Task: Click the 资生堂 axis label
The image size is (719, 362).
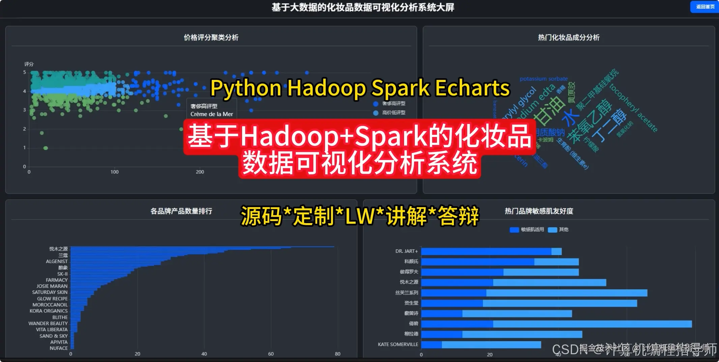Action: click(411, 303)
